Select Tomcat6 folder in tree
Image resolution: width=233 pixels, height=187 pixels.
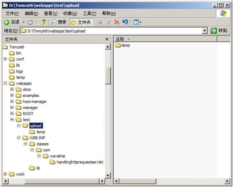pos(13,47)
